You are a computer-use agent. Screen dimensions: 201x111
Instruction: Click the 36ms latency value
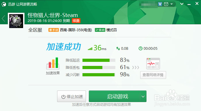[x=100, y=48]
